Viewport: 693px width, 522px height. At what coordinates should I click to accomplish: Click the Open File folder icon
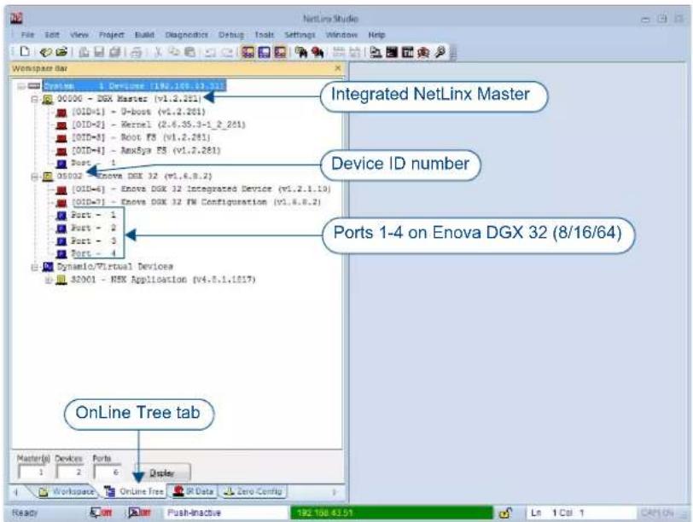(61, 52)
